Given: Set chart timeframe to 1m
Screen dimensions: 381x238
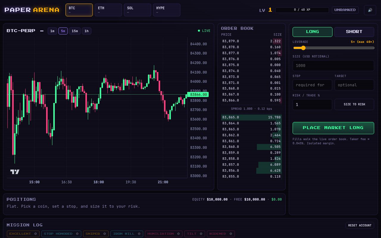Looking at the screenshot, I should pyautogui.click(x=52, y=31).
